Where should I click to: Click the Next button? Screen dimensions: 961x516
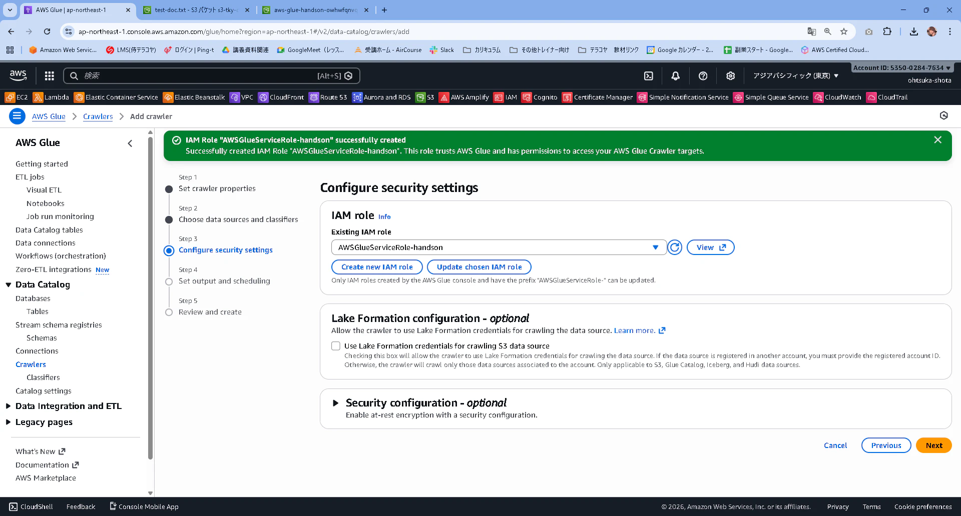tap(934, 445)
